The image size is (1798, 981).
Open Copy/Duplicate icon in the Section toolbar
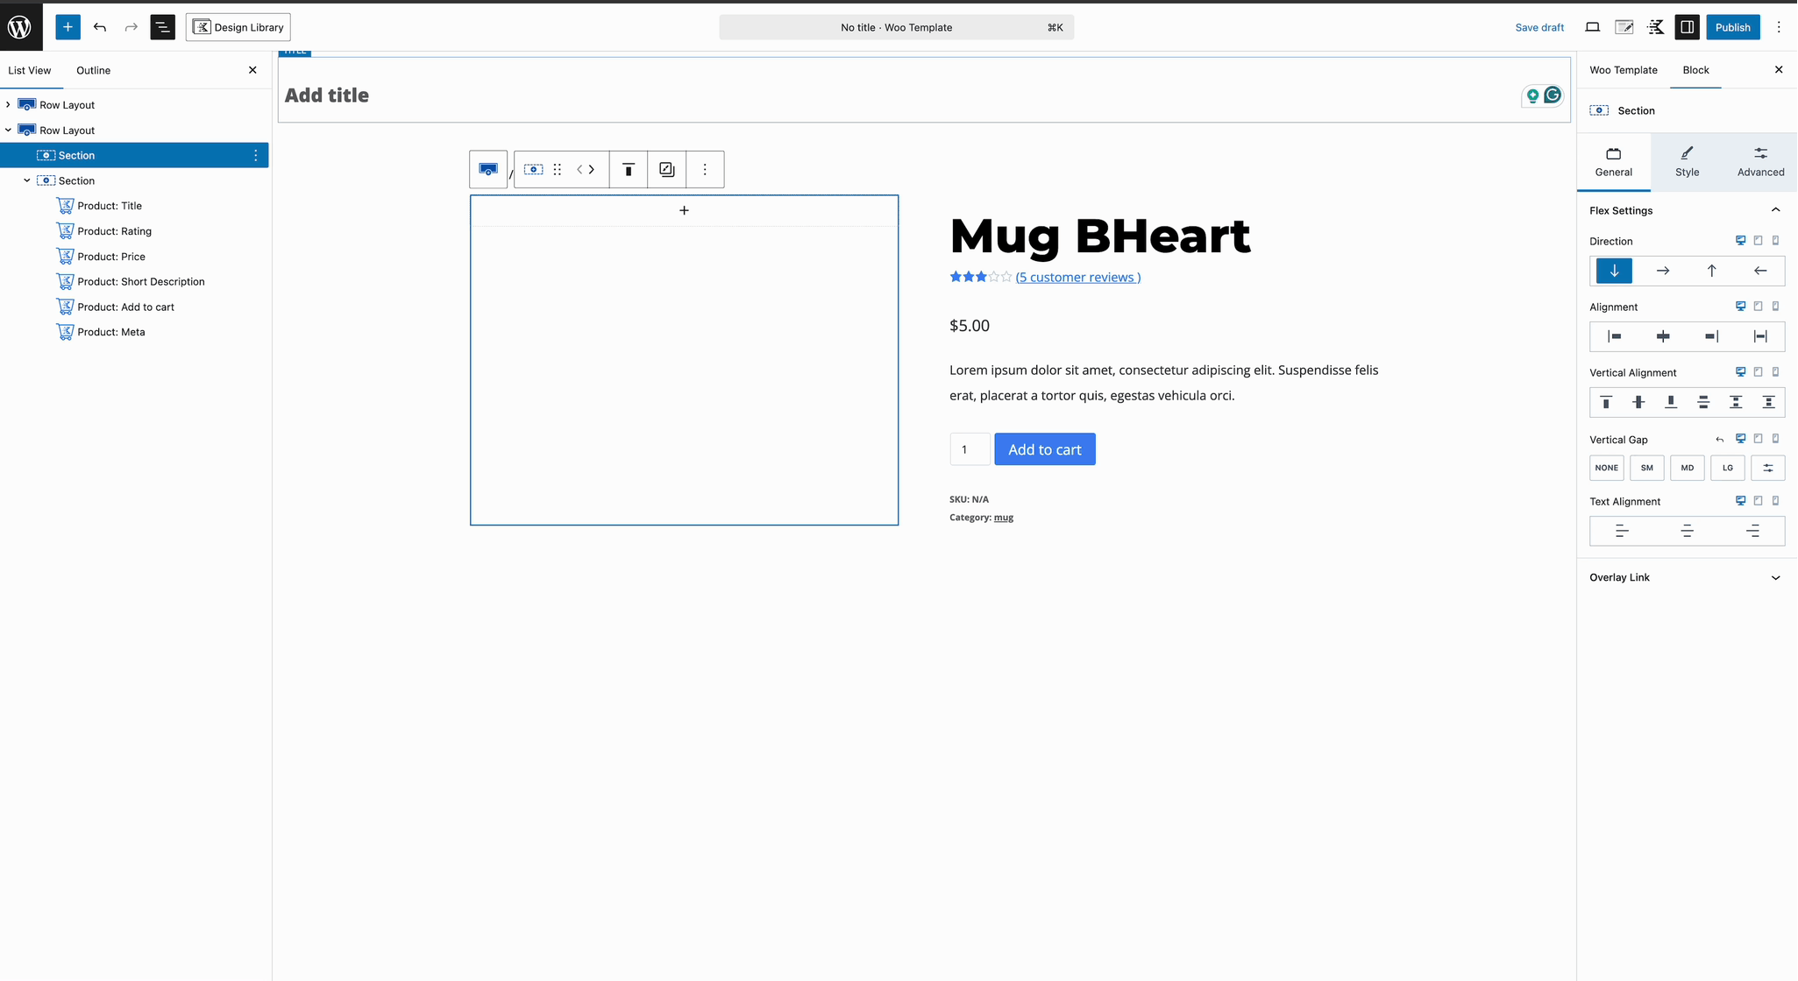click(666, 169)
